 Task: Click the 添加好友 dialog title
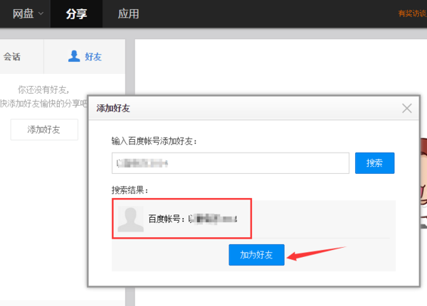pos(113,108)
